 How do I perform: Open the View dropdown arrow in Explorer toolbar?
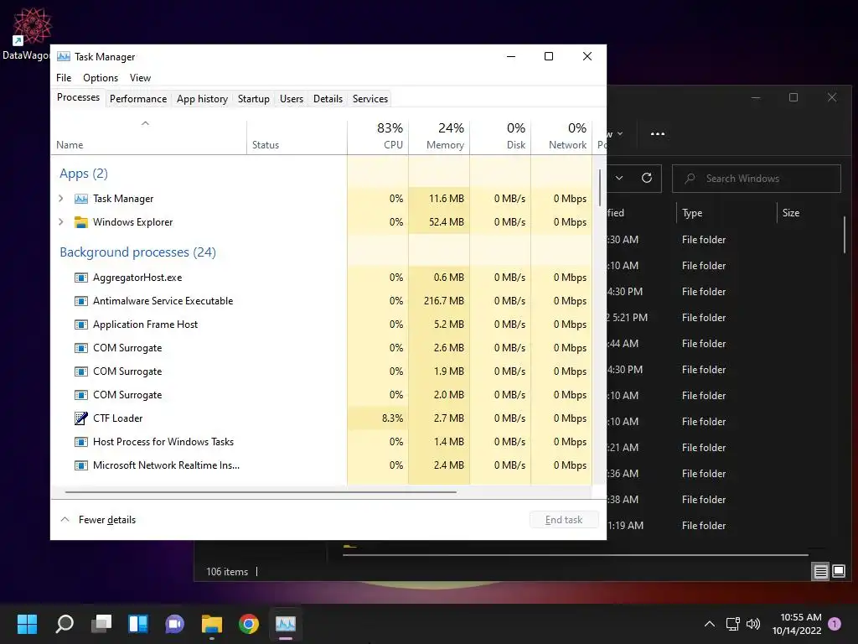[620, 133]
